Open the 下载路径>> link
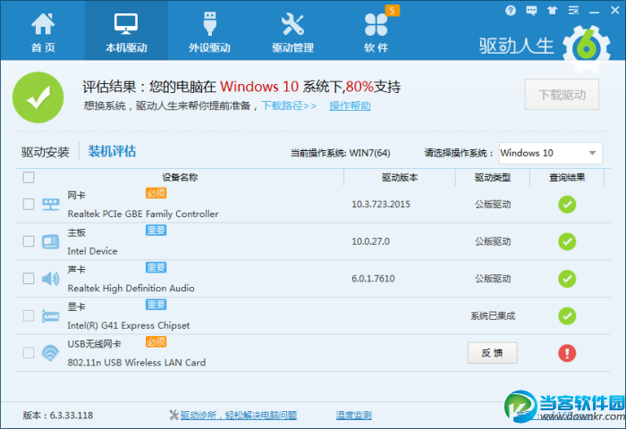Screen dimensions: 626x429 pos(289,105)
